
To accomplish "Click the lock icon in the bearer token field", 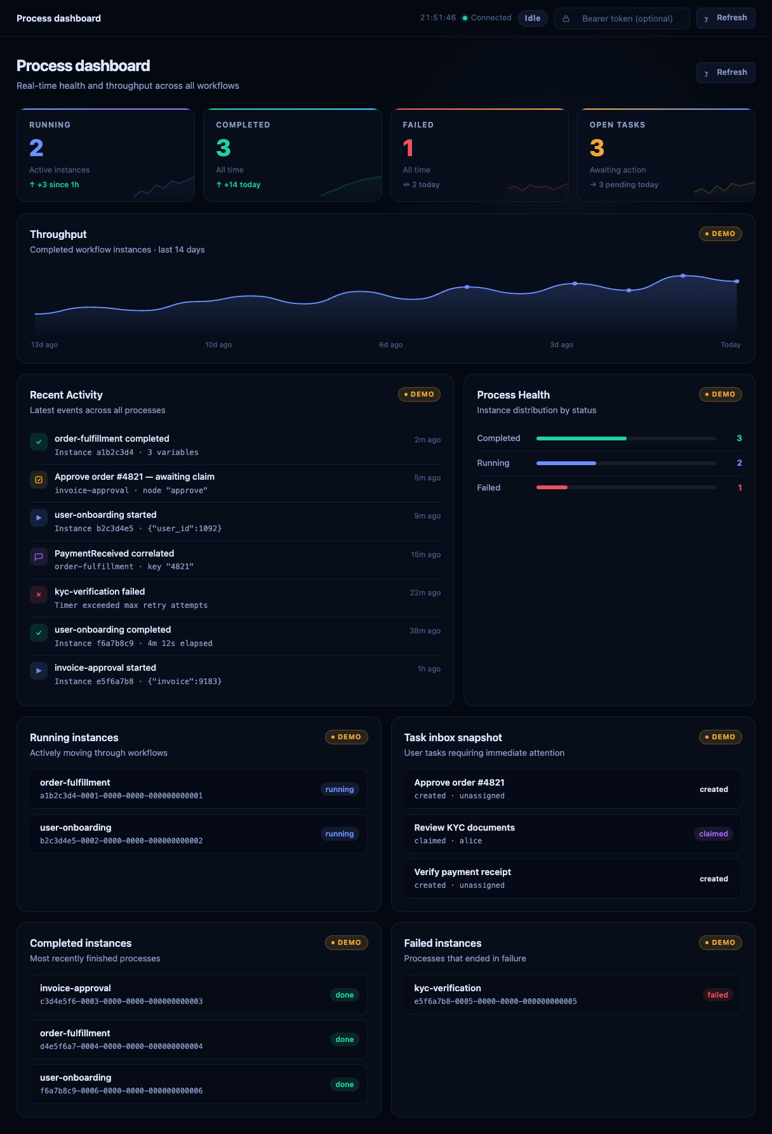I will click(x=566, y=18).
